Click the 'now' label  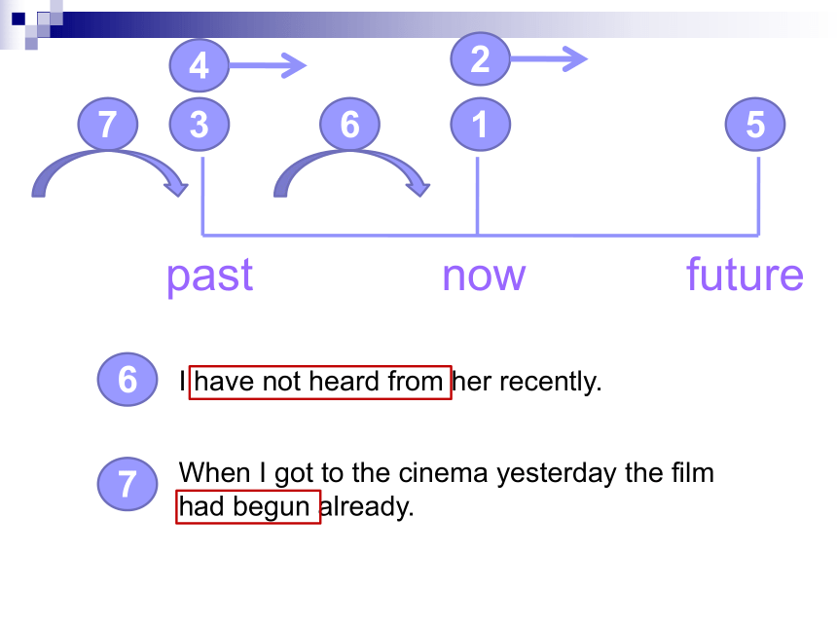coord(484,275)
